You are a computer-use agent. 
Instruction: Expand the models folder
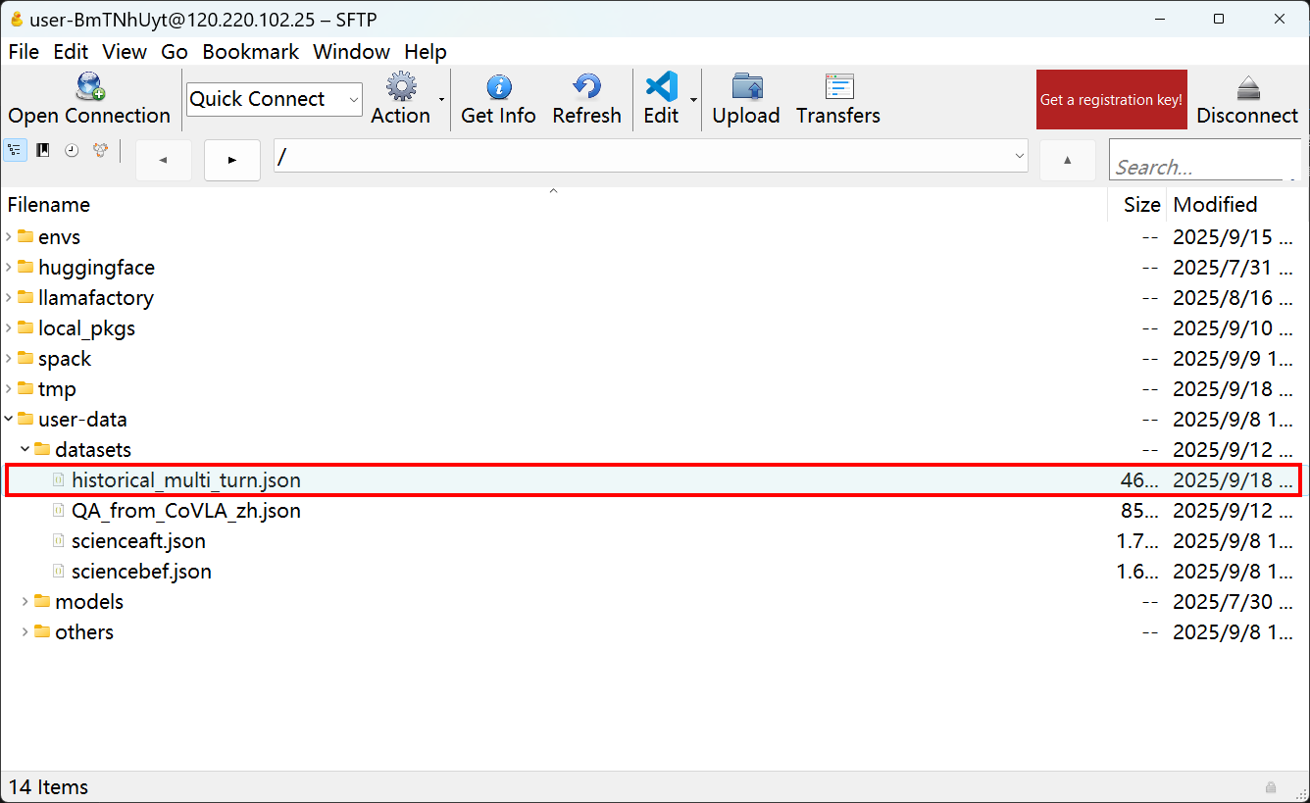point(25,602)
